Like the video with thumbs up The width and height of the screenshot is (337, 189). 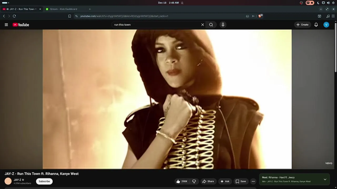pos(182,181)
